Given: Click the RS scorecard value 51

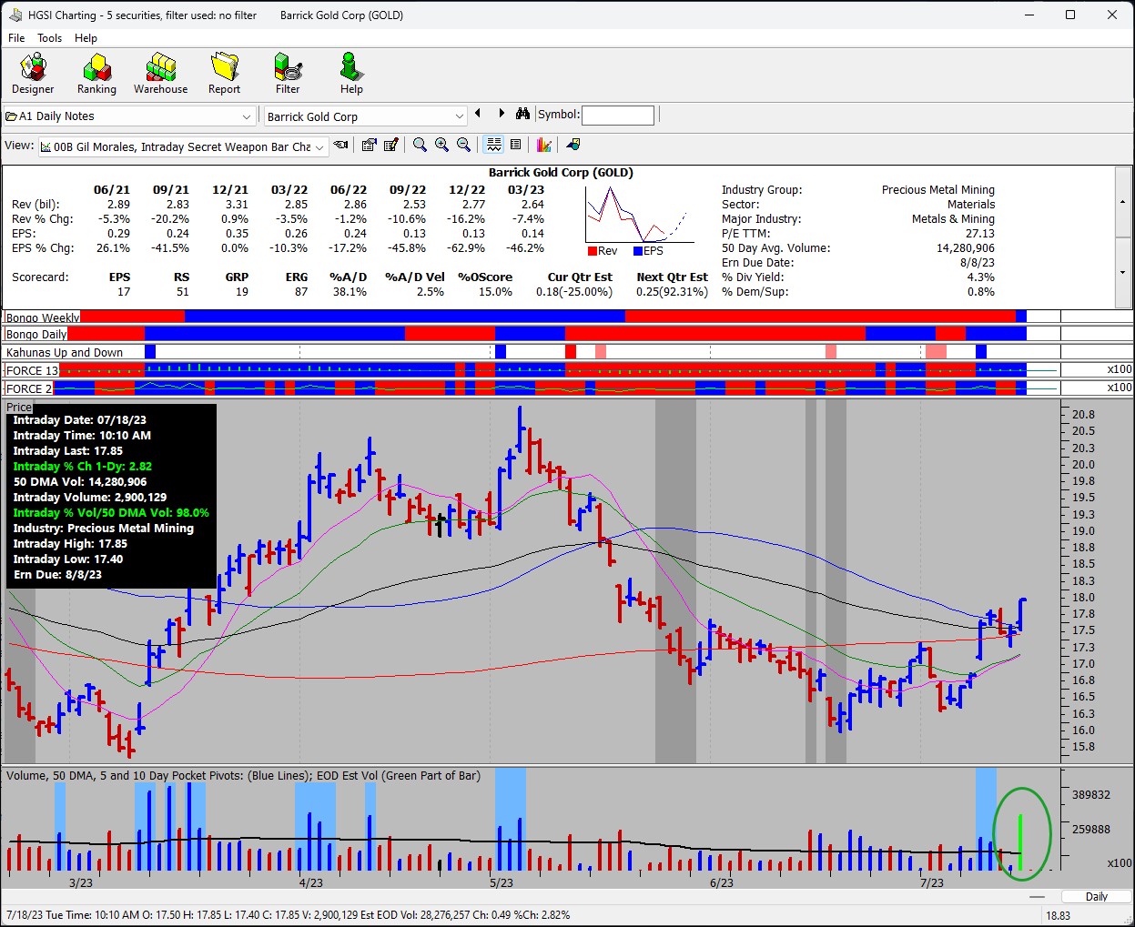Looking at the screenshot, I should click(183, 292).
